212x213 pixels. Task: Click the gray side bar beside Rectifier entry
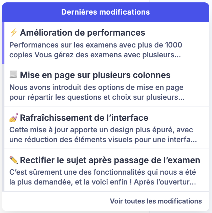[x=3, y=170]
